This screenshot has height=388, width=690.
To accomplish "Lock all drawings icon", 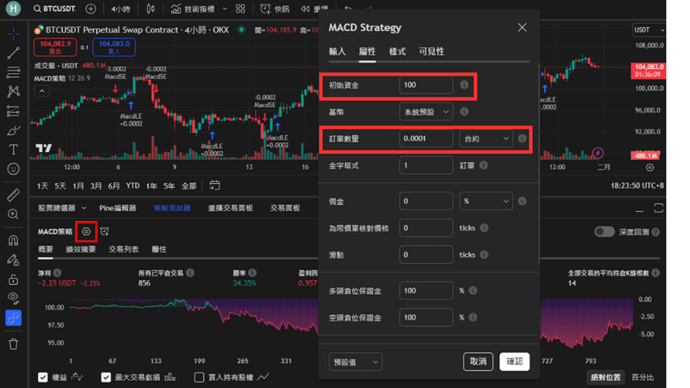I will (x=13, y=279).
